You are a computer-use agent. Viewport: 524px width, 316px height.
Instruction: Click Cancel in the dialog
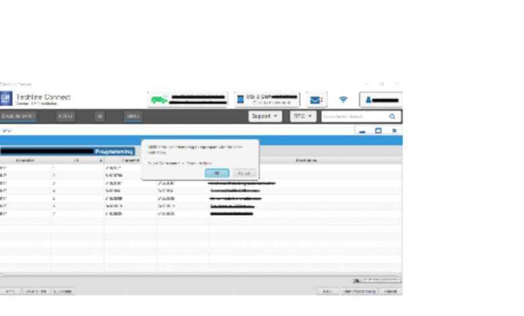point(244,173)
